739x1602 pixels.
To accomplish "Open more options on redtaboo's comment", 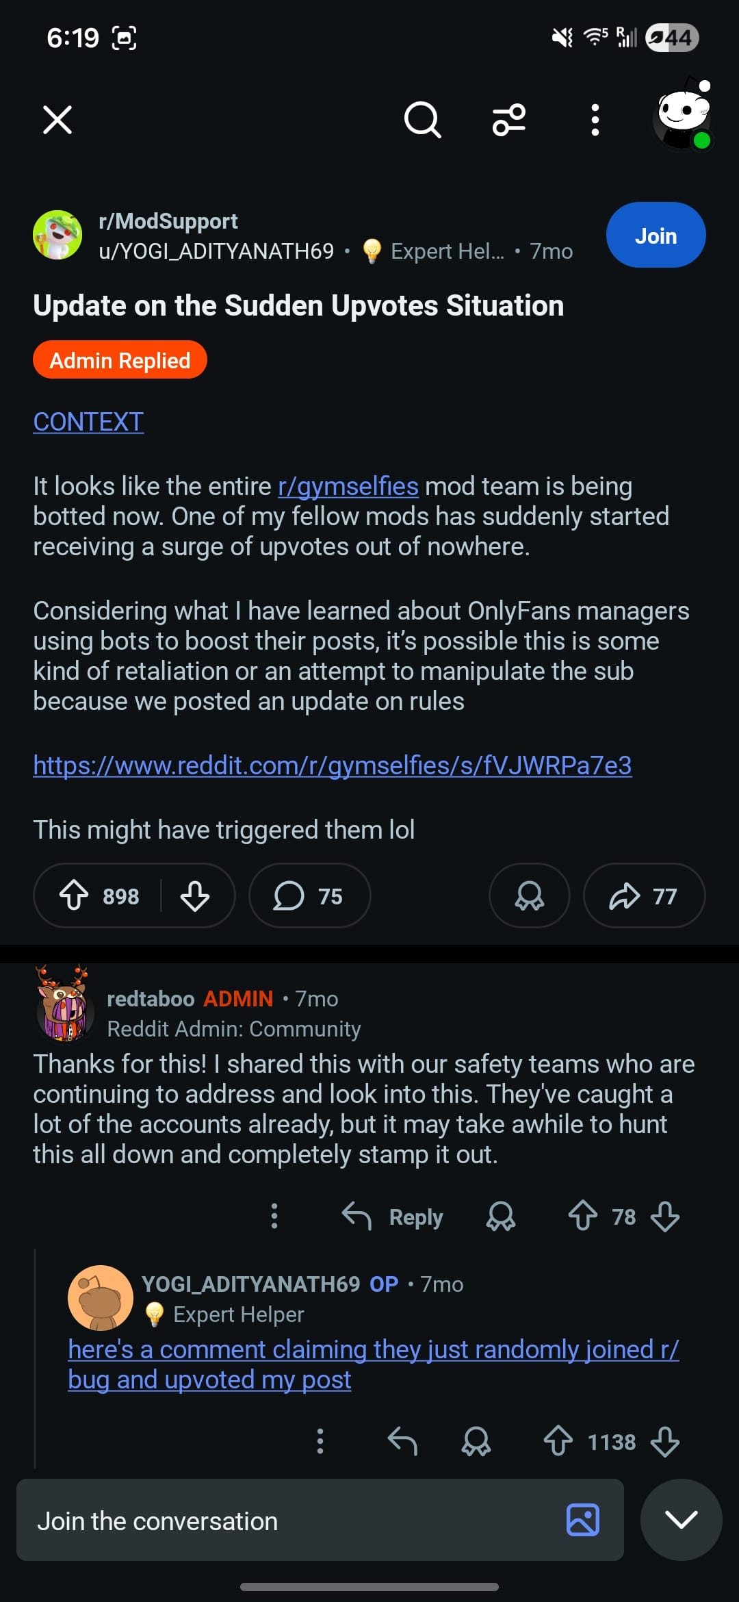I will [x=274, y=1217].
